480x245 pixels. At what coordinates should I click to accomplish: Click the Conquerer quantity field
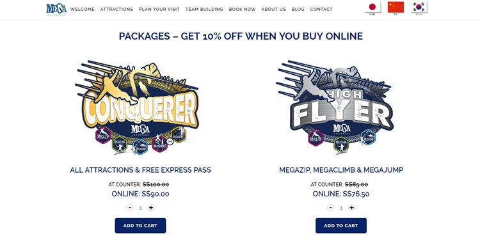coord(141,208)
